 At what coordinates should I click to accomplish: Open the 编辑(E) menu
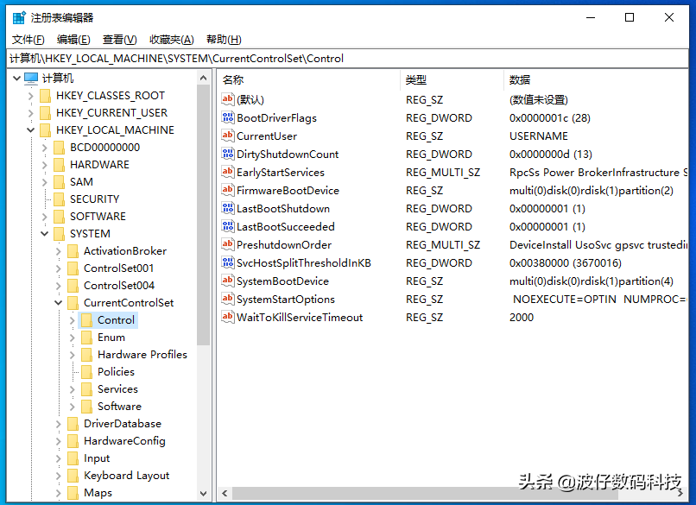[x=73, y=40]
